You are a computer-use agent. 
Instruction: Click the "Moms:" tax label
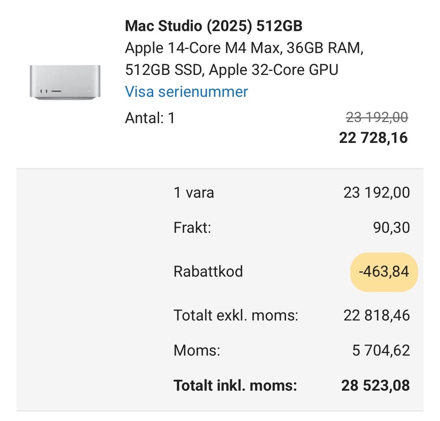pos(197,351)
